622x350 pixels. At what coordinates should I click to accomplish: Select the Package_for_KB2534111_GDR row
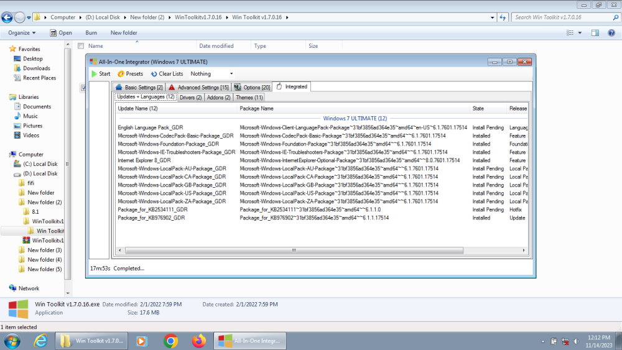pyautogui.click(x=322, y=210)
